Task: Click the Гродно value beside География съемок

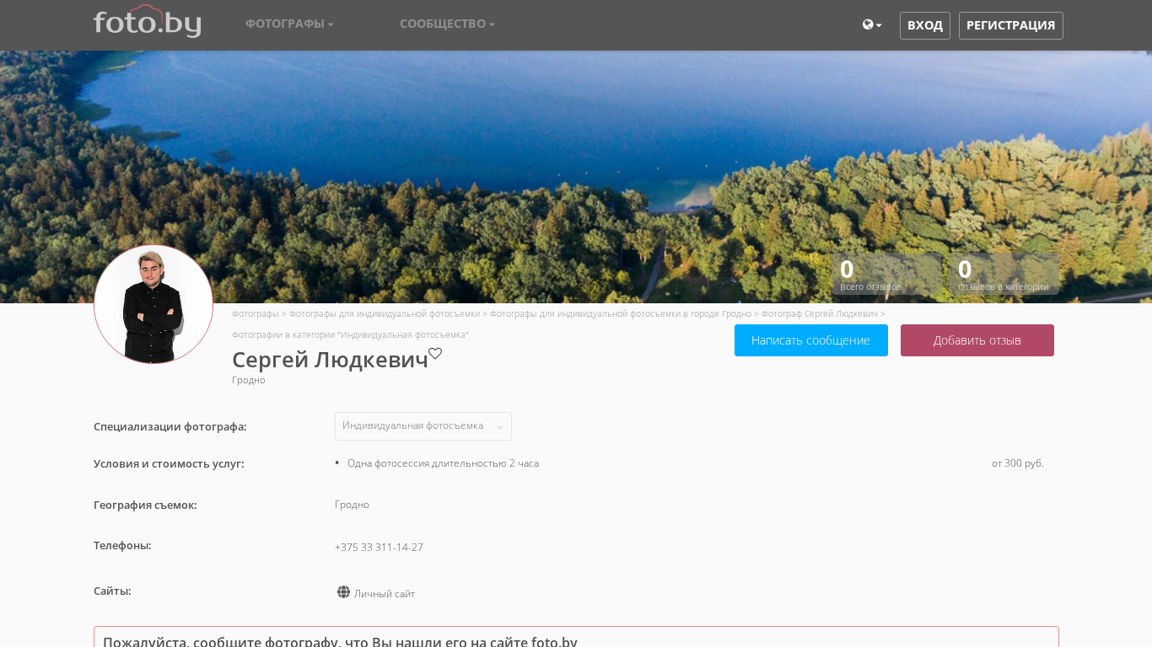Action: click(352, 505)
